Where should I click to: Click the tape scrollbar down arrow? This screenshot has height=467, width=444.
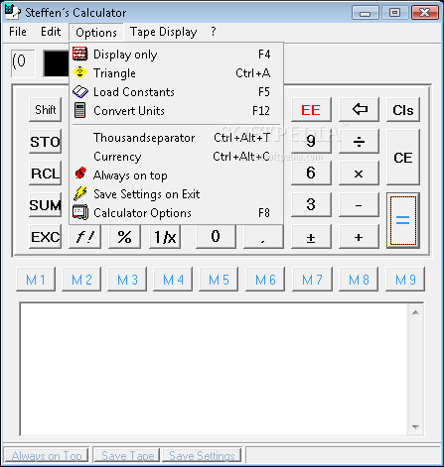(415, 426)
